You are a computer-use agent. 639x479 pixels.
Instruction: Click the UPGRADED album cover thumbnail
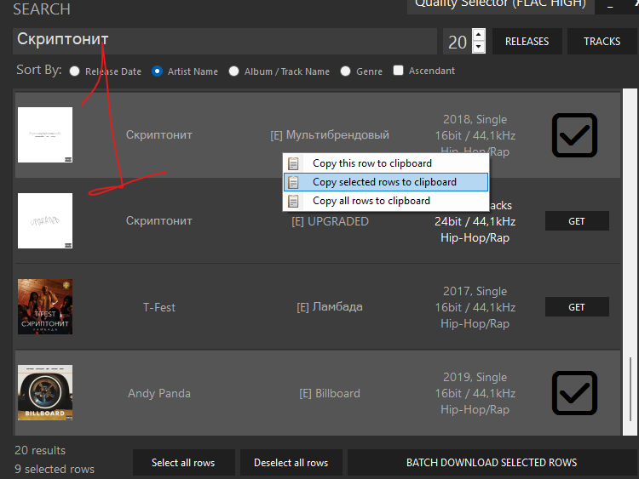45,220
